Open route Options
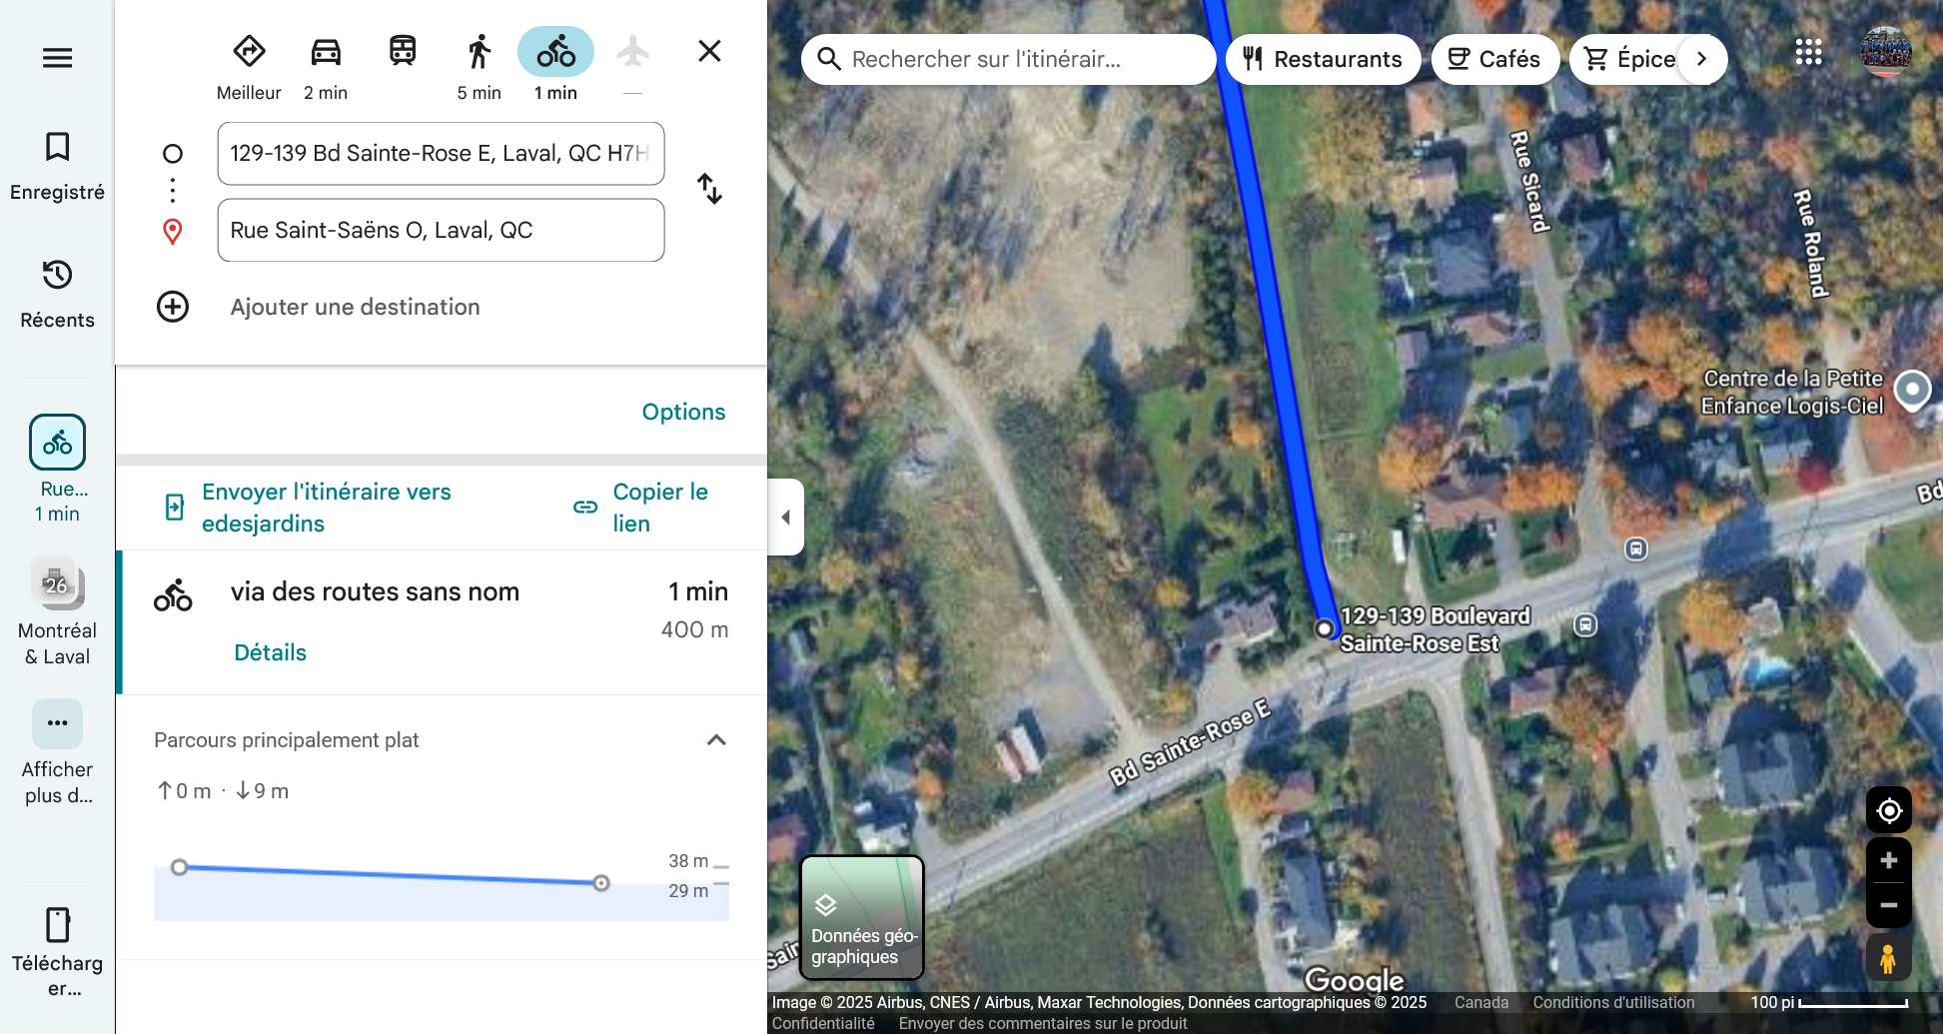1943x1034 pixels. [x=683, y=412]
